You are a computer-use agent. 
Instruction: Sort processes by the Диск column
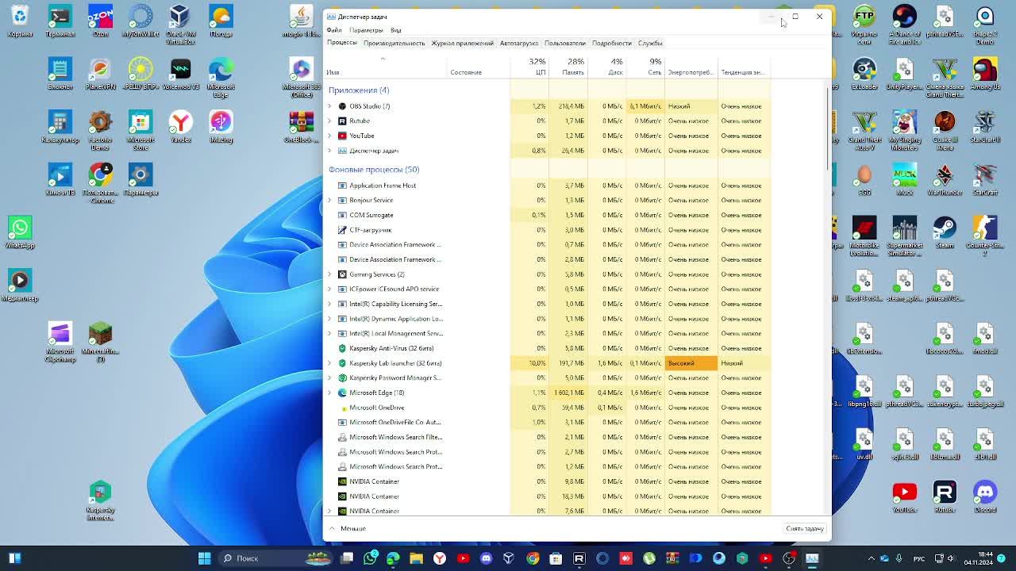(607, 67)
